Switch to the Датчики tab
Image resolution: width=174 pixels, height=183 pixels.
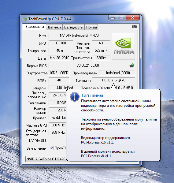54,27
